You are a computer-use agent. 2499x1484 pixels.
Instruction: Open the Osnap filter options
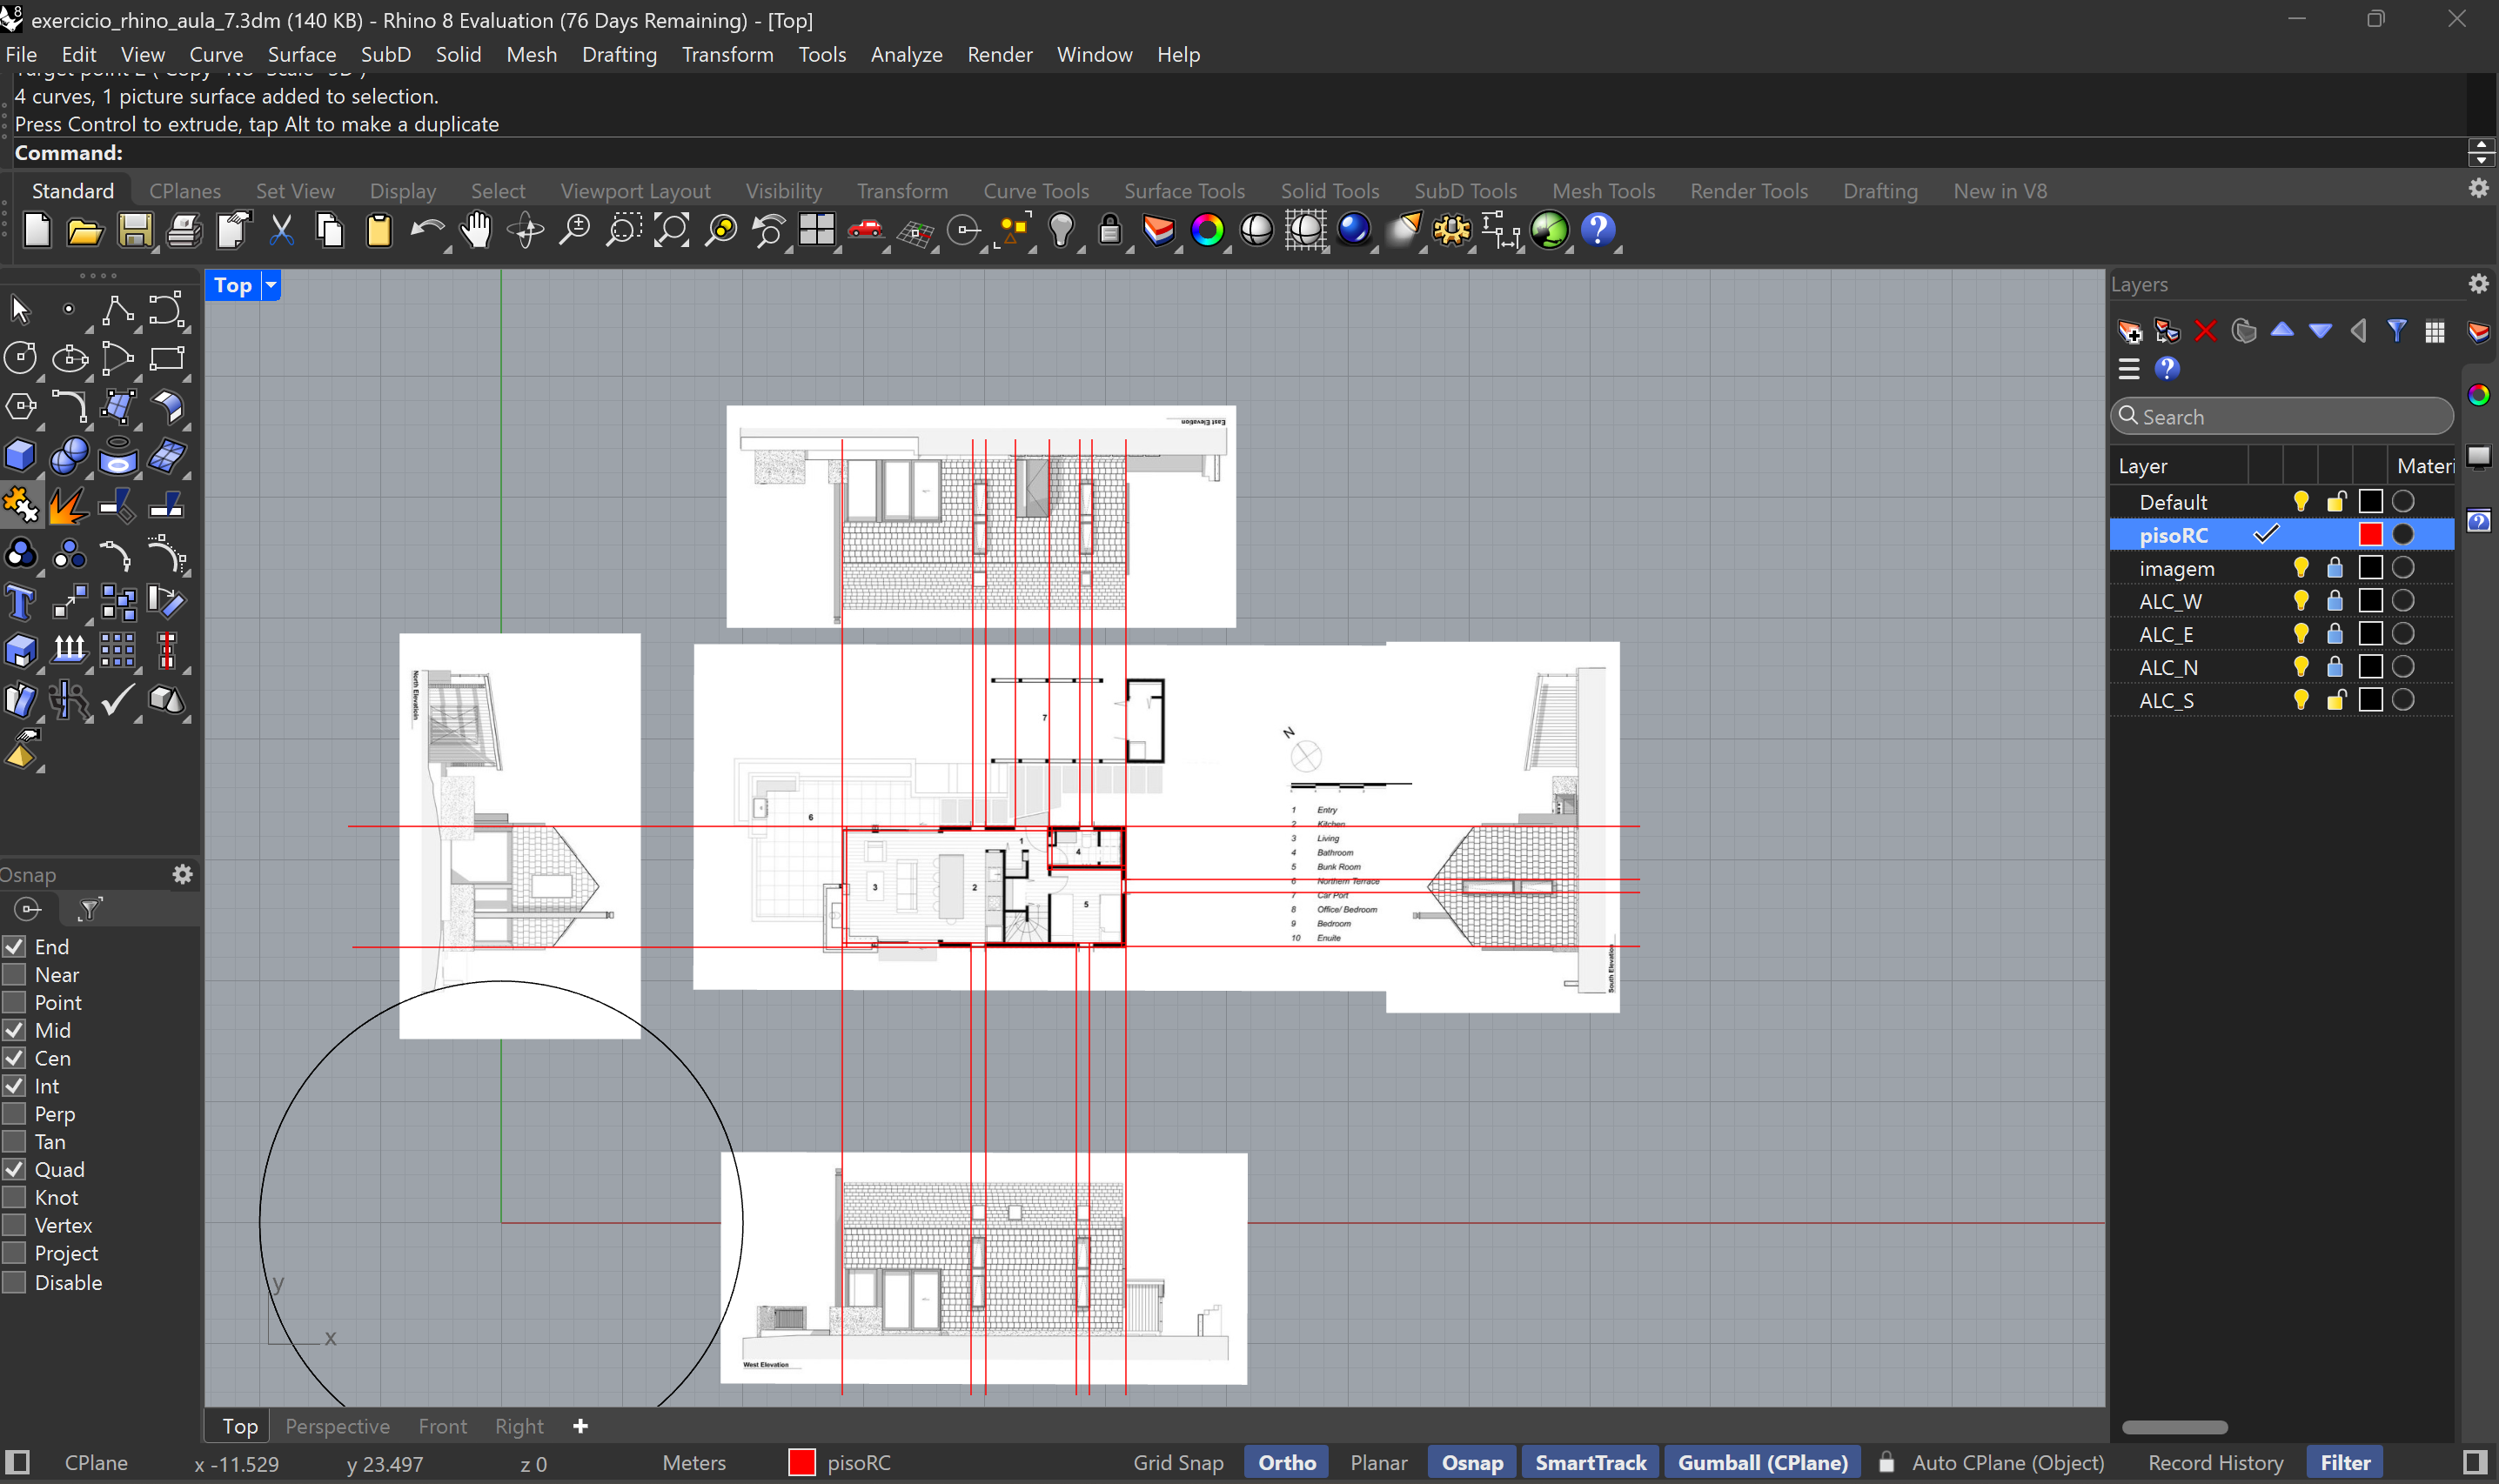(88, 909)
